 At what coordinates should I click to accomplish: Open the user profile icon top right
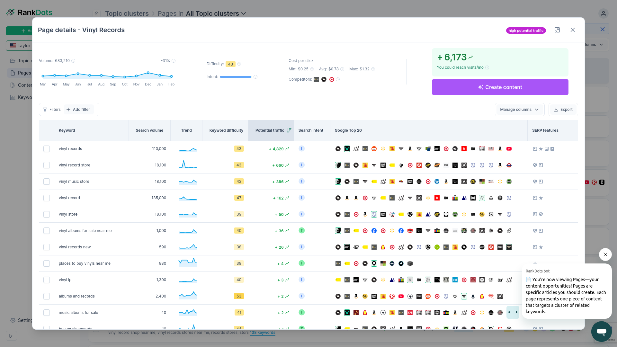[603, 13]
